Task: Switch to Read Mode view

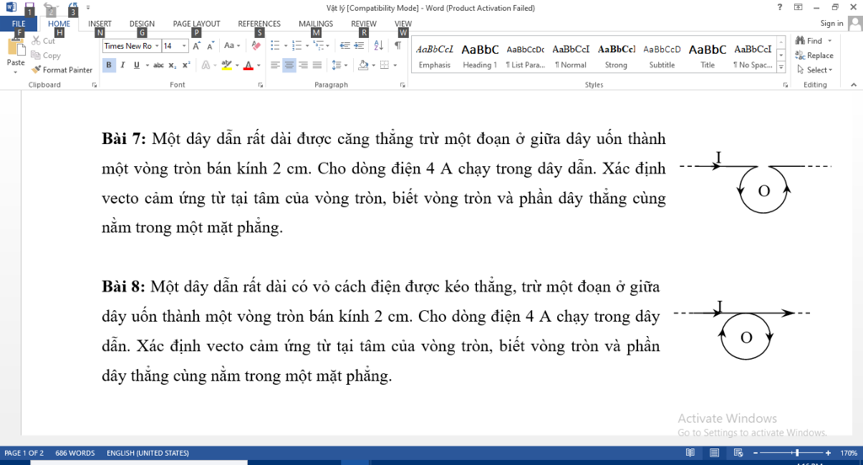Action: [690, 453]
